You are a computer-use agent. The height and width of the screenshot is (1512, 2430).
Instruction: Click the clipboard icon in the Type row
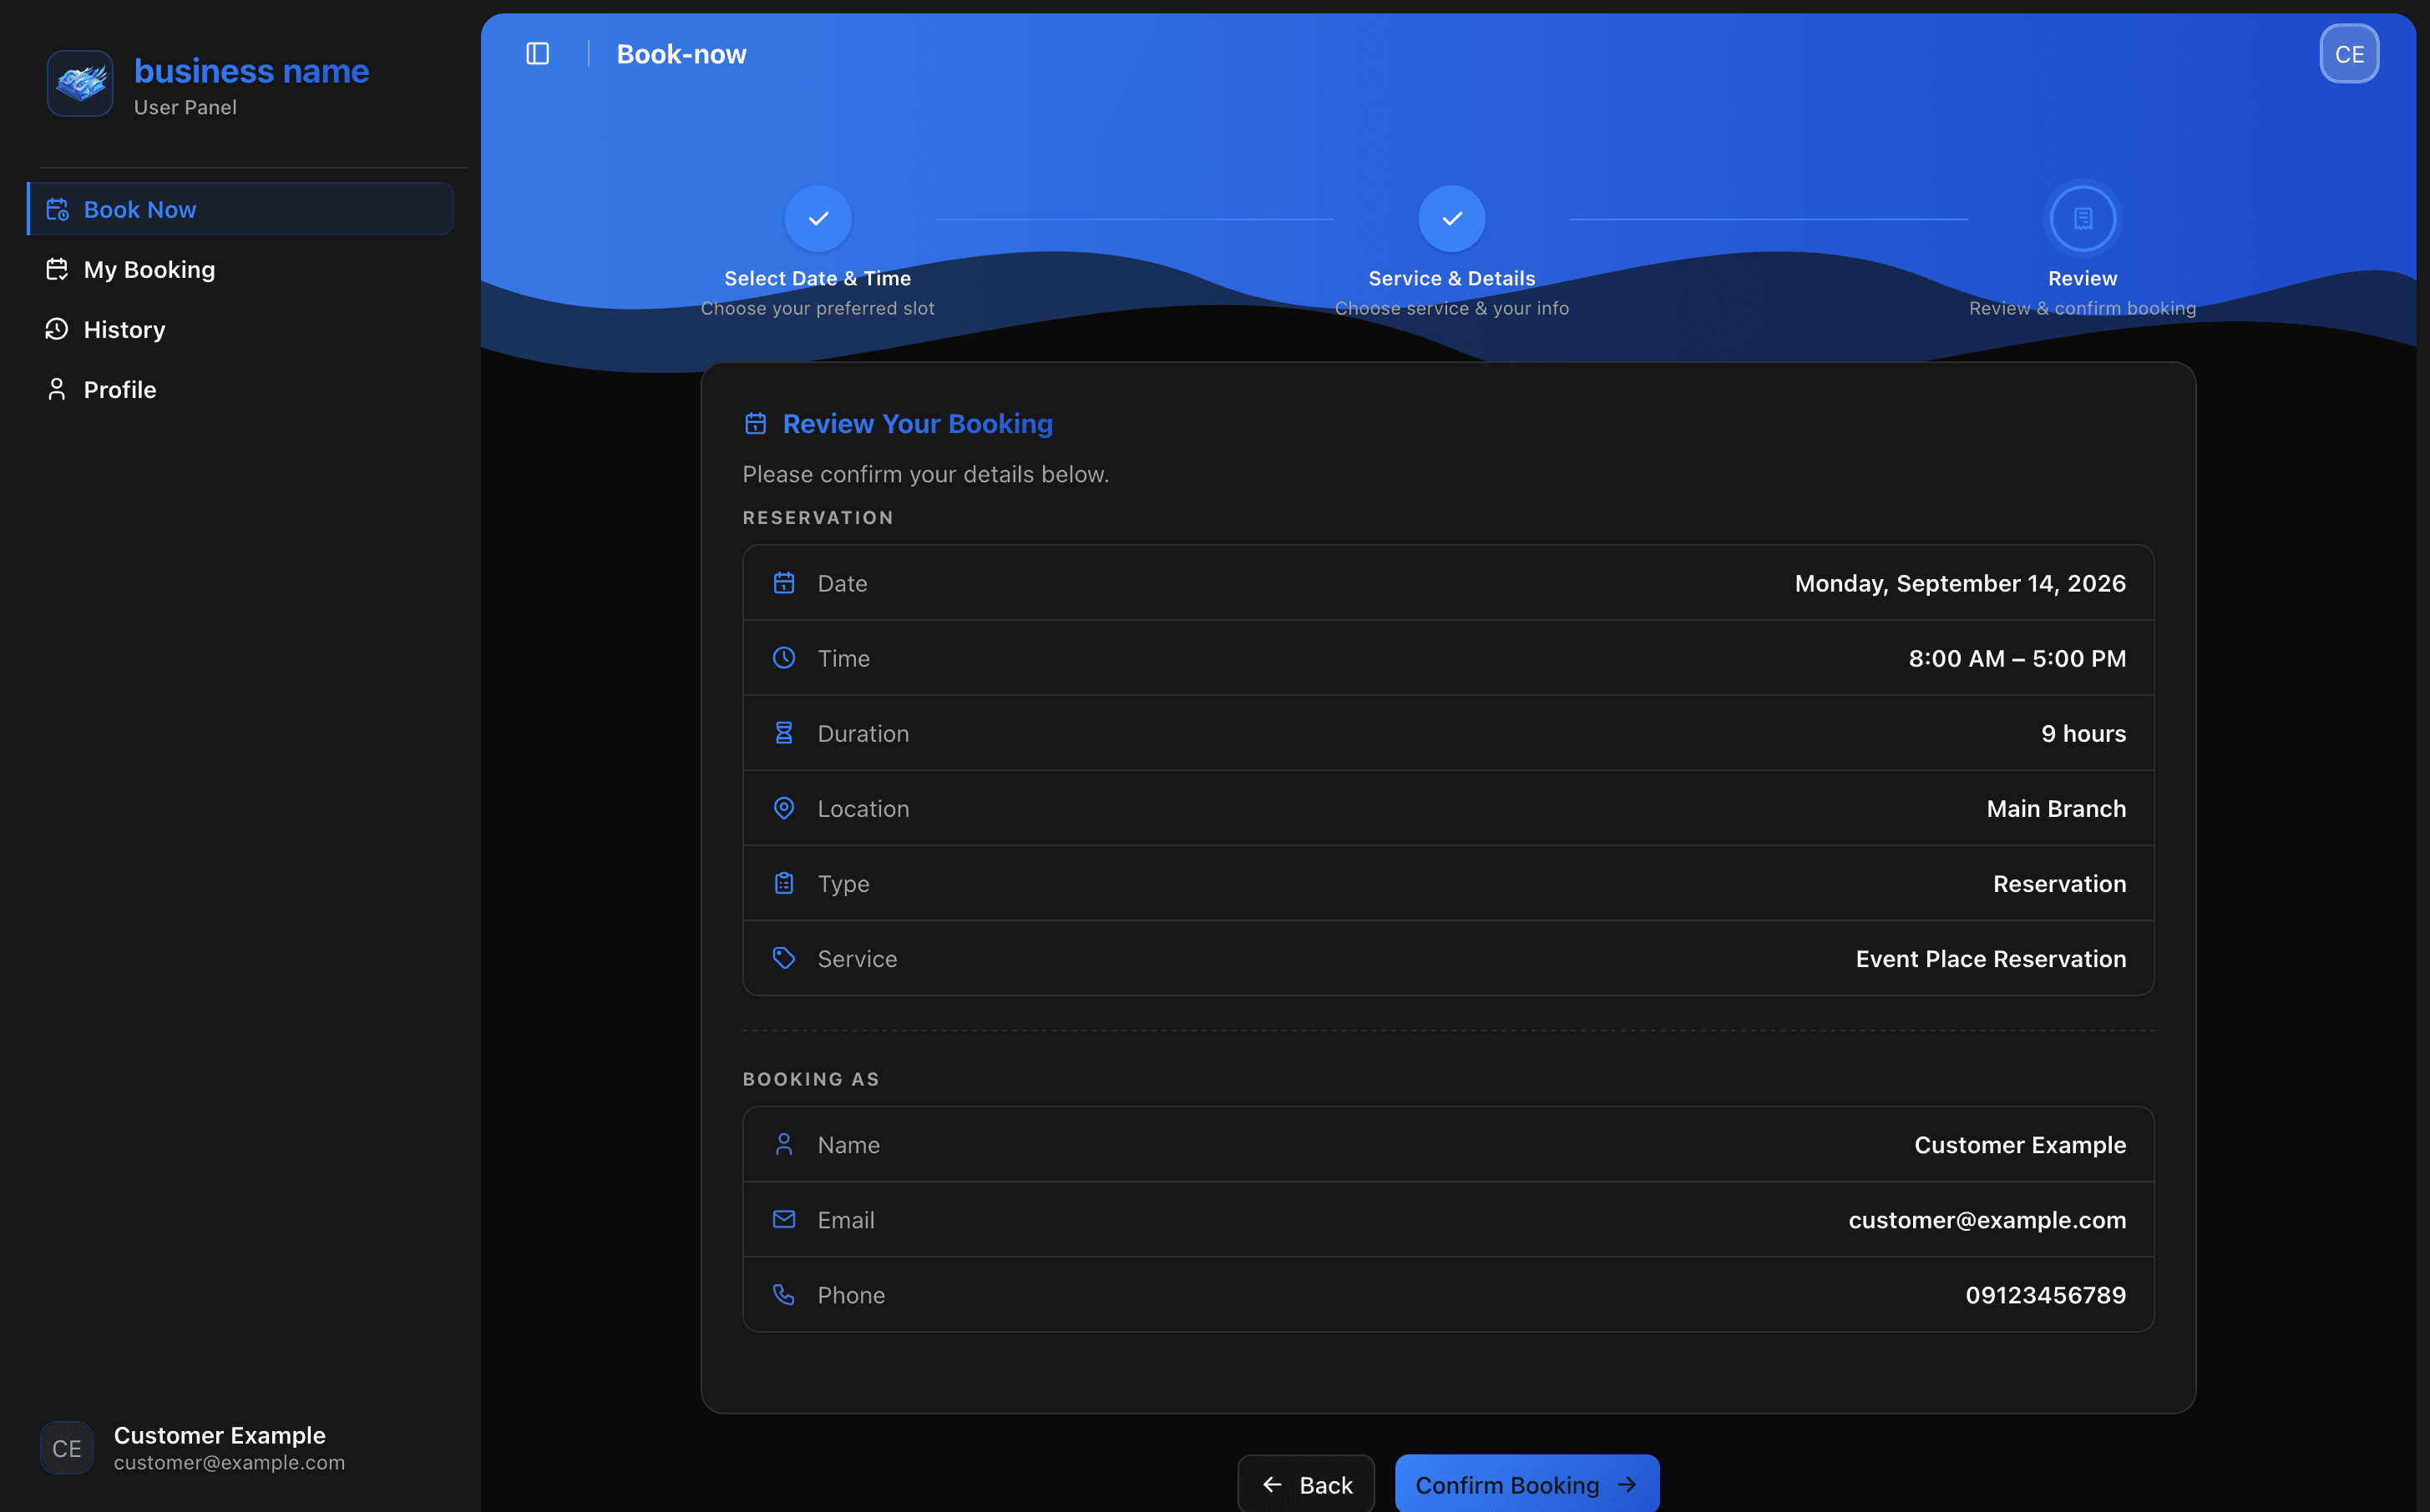(783, 883)
